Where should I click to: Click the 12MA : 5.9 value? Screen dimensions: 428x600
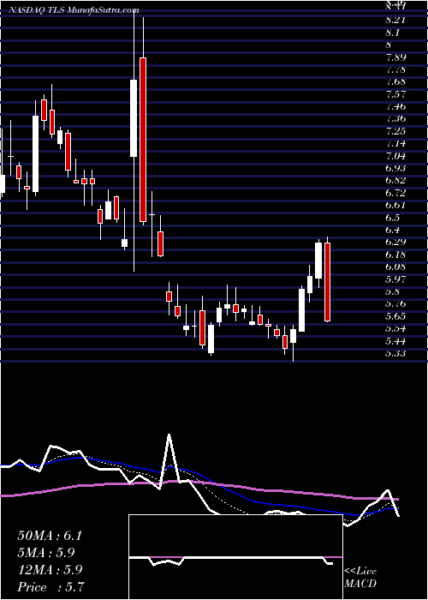click(x=50, y=570)
